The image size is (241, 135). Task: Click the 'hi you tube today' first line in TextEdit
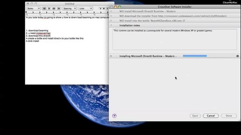(x=67, y=18)
